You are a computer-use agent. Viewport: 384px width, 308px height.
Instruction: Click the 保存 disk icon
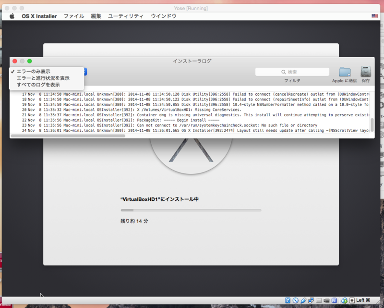click(x=366, y=72)
